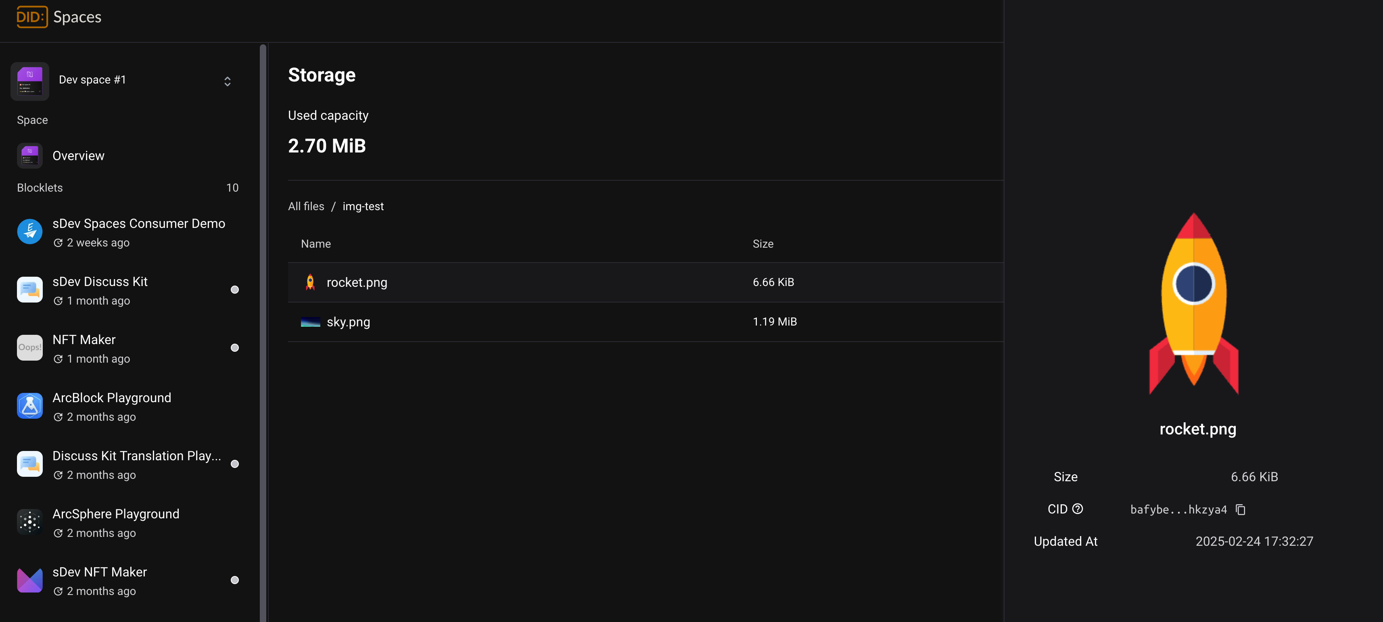Image resolution: width=1383 pixels, height=622 pixels.
Task: Open the Overview menu item
Action: pos(78,156)
